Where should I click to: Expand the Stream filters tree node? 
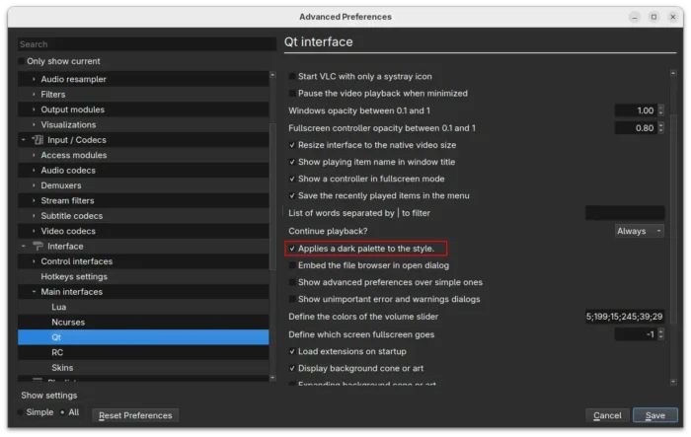pyautogui.click(x=34, y=201)
